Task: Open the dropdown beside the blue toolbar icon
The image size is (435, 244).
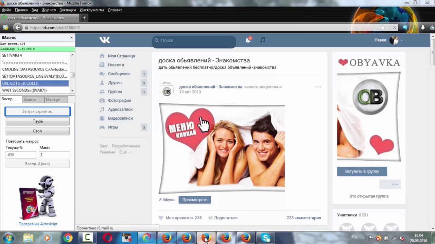Action: coord(413,27)
